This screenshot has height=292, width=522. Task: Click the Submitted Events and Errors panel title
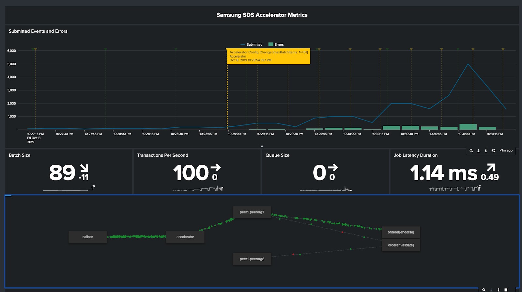click(x=38, y=31)
